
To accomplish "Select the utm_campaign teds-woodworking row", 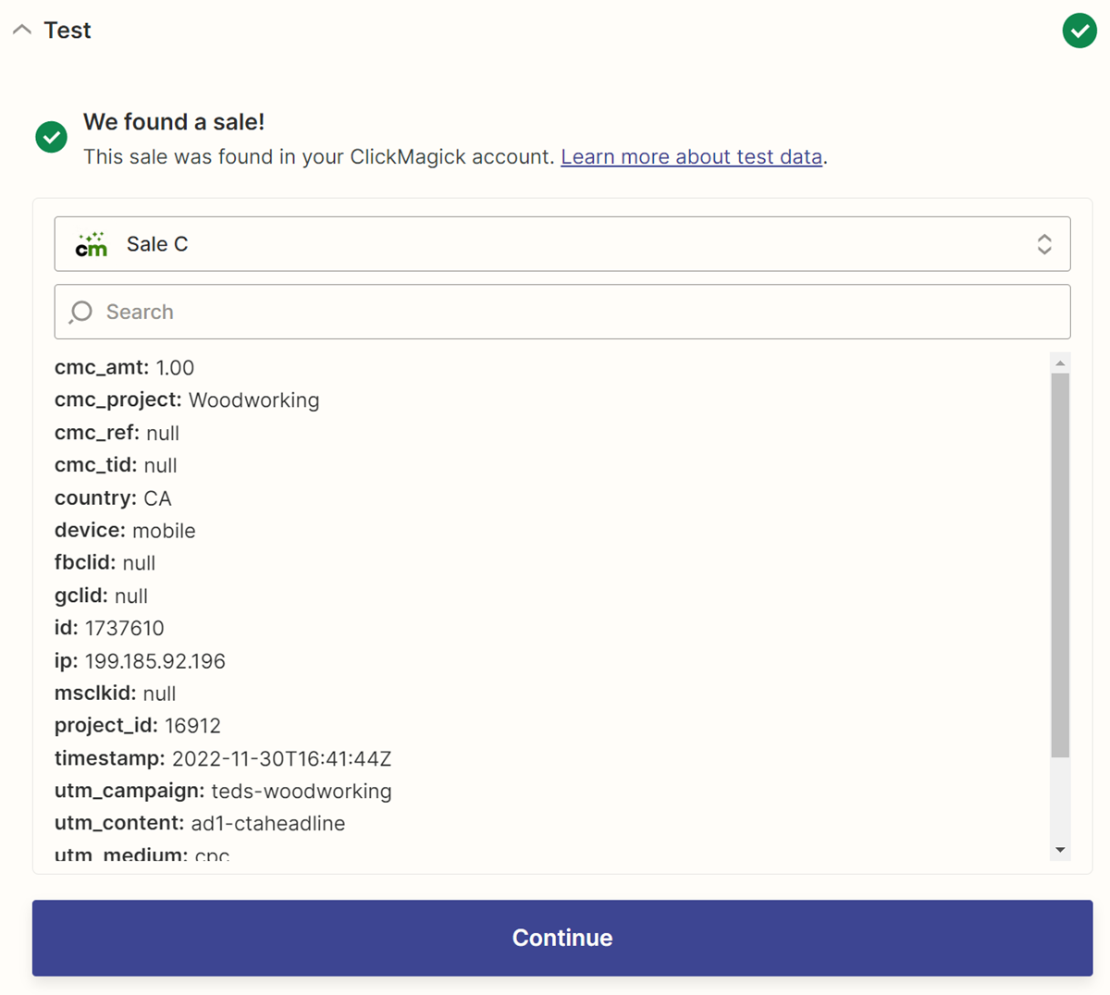I will pyautogui.click(x=223, y=792).
